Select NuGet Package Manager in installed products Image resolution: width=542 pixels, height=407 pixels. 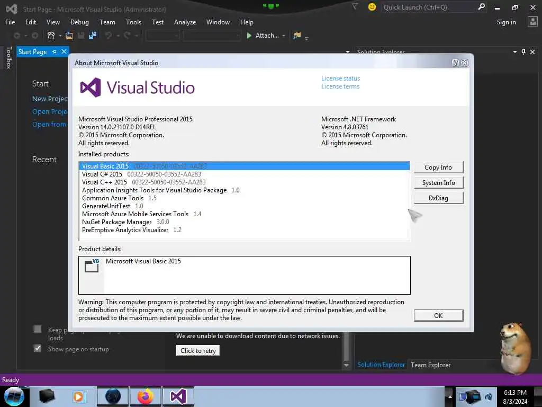(244, 222)
